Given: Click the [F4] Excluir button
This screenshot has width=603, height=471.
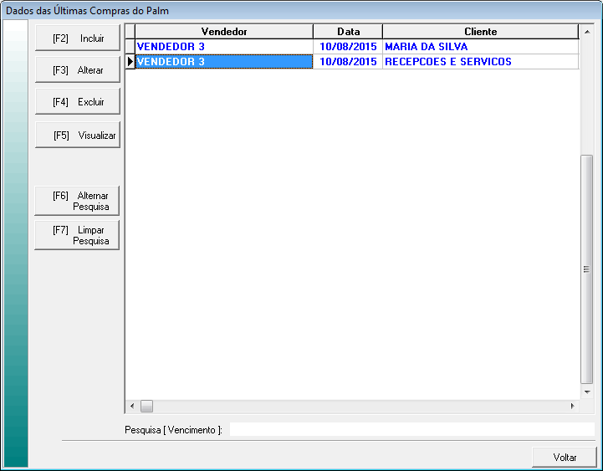Looking at the screenshot, I should (78, 102).
